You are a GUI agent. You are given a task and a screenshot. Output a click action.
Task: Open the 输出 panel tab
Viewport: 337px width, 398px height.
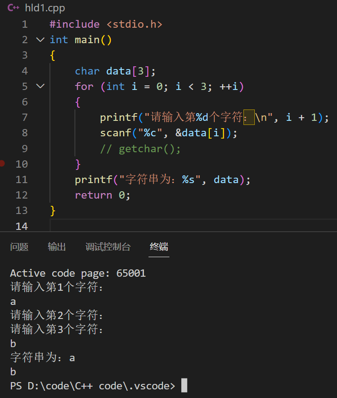click(x=57, y=247)
